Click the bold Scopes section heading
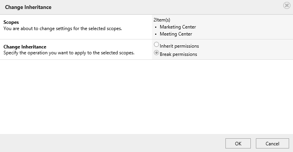Image resolution: width=293 pixels, height=152 pixels. (x=11, y=22)
